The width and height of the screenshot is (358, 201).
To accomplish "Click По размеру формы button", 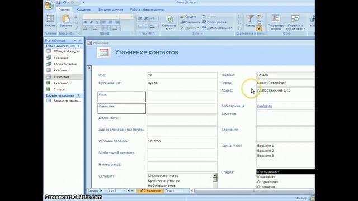I will coord(276,22).
